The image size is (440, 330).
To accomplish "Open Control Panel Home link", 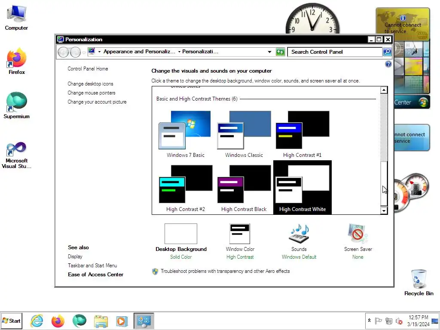I will click(x=88, y=69).
